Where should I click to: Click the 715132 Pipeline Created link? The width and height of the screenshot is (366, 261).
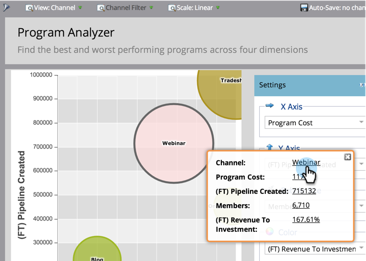pos(304,191)
